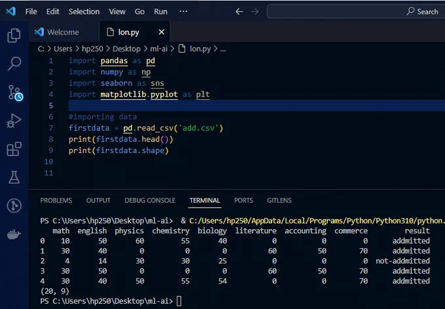Close the lon.py editor tab
Image resolution: width=445 pixels, height=309 pixels.
click(162, 32)
